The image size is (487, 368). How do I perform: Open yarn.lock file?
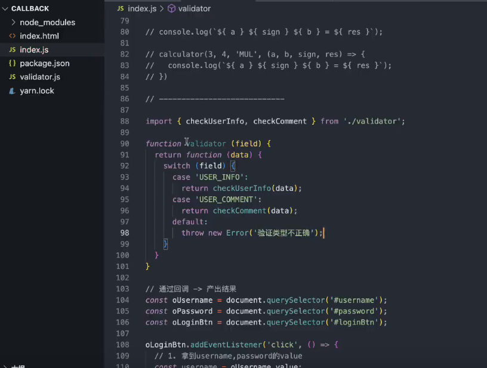tap(36, 91)
